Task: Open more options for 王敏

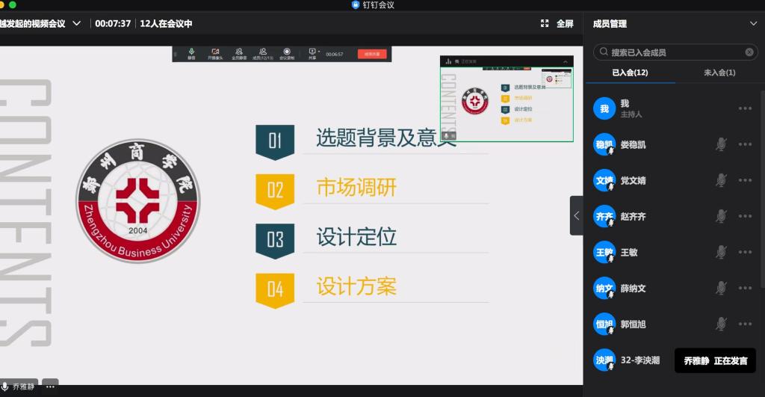Action: coord(745,252)
